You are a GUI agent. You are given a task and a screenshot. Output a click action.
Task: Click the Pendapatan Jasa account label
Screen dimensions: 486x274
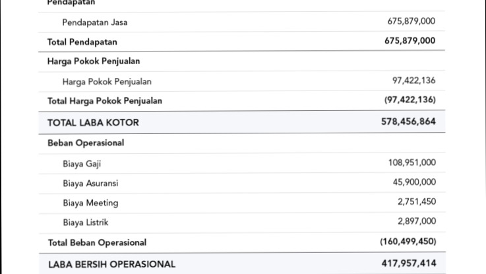95,22
